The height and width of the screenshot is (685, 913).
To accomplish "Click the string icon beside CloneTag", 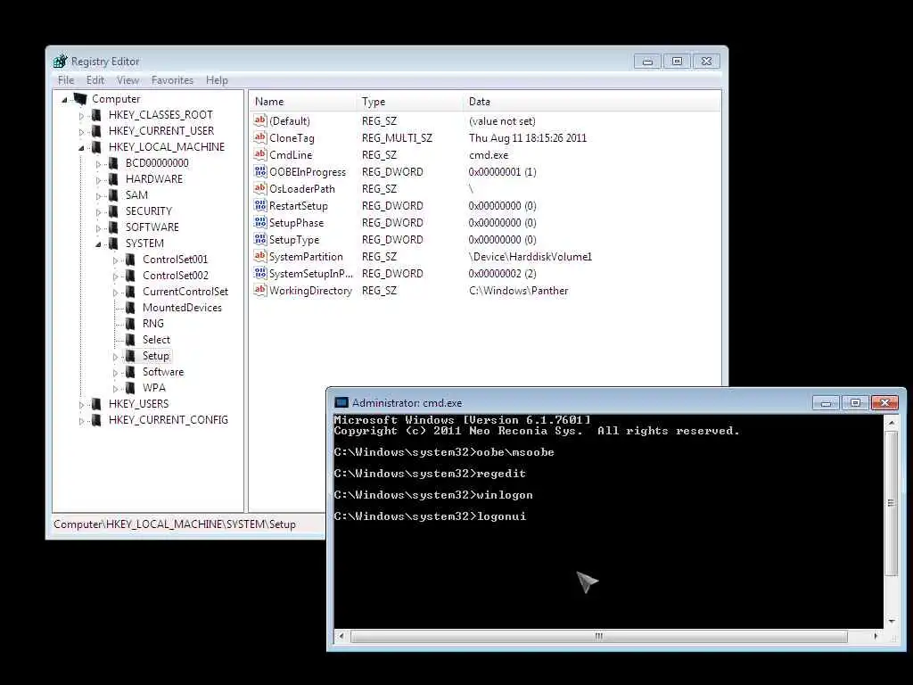I will pyautogui.click(x=260, y=137).
